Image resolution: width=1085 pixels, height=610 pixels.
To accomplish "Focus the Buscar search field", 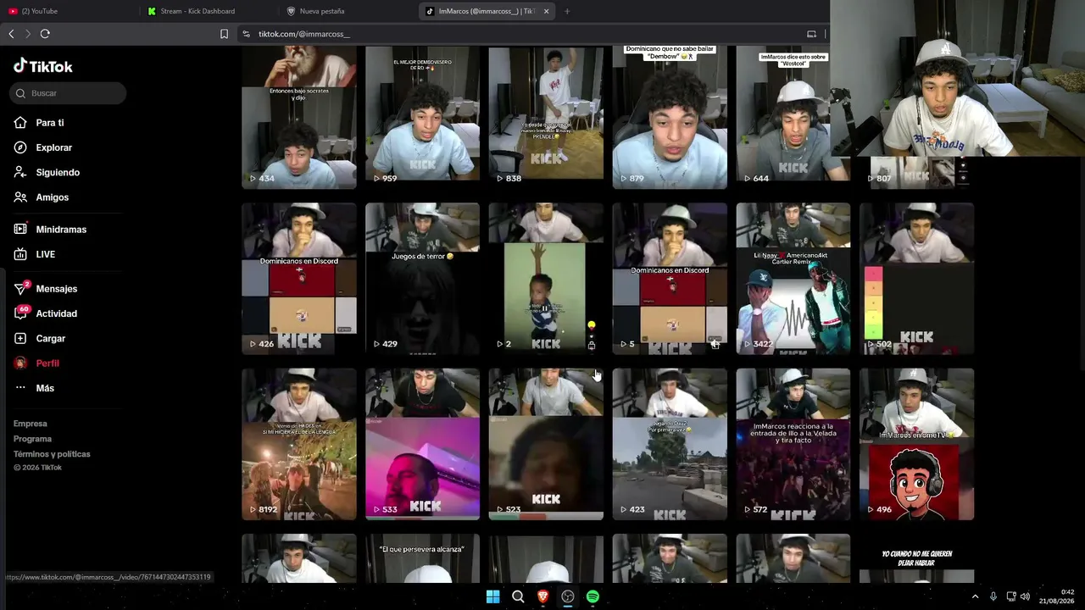I will point(68,93).
